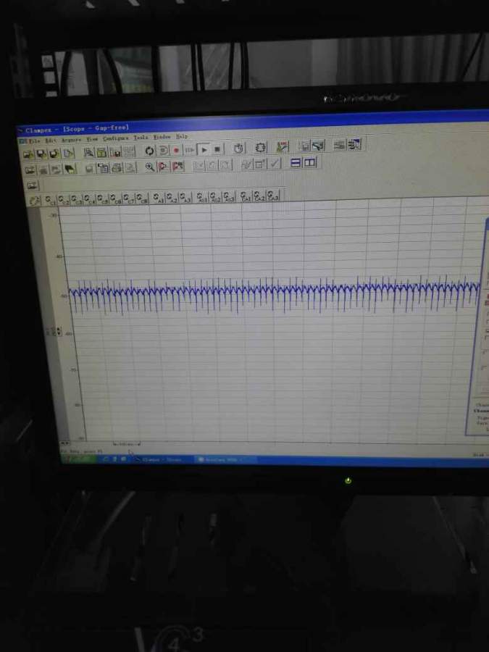Click sequencing key C8

pyautogui.click(x=142, y=198)
